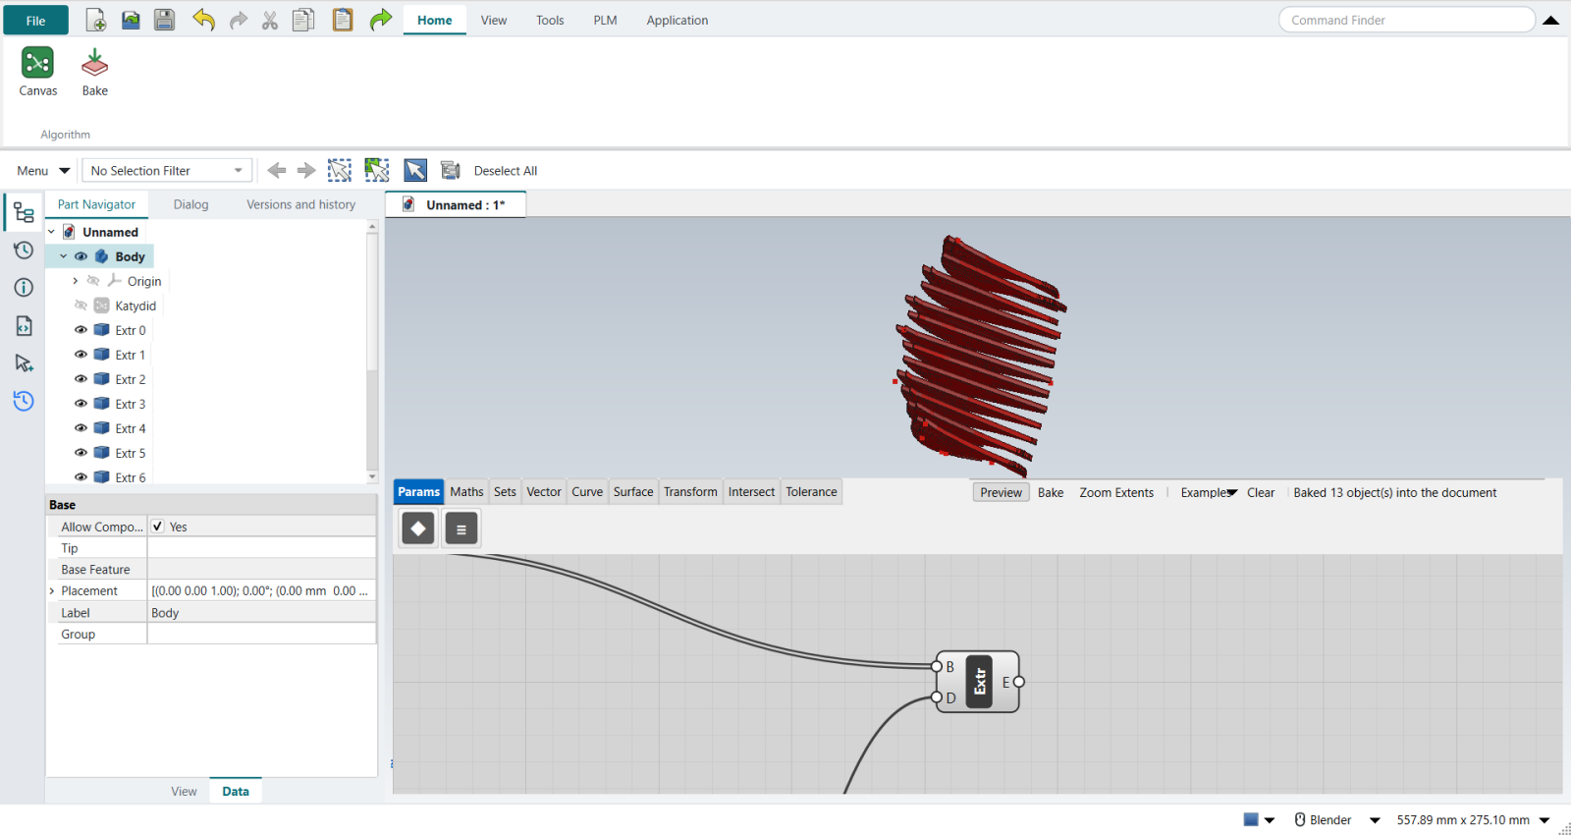Create a new document icon
The height and width of the screenshot is (835, 1571).
[96, 20]
